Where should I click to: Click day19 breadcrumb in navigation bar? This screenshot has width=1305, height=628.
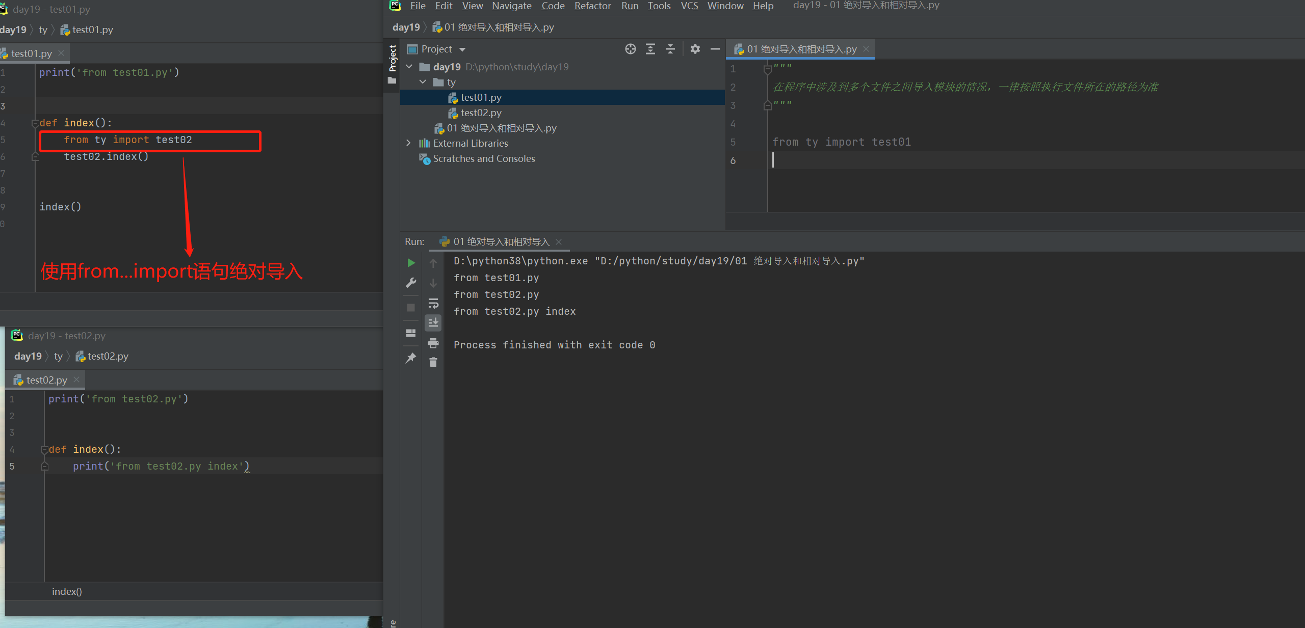click(406, 28)
